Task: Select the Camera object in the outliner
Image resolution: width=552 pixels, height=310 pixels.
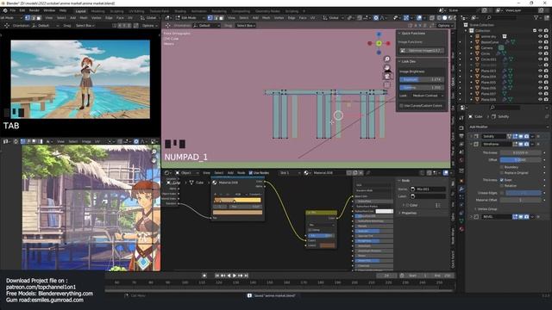Action: click(486, 47)
